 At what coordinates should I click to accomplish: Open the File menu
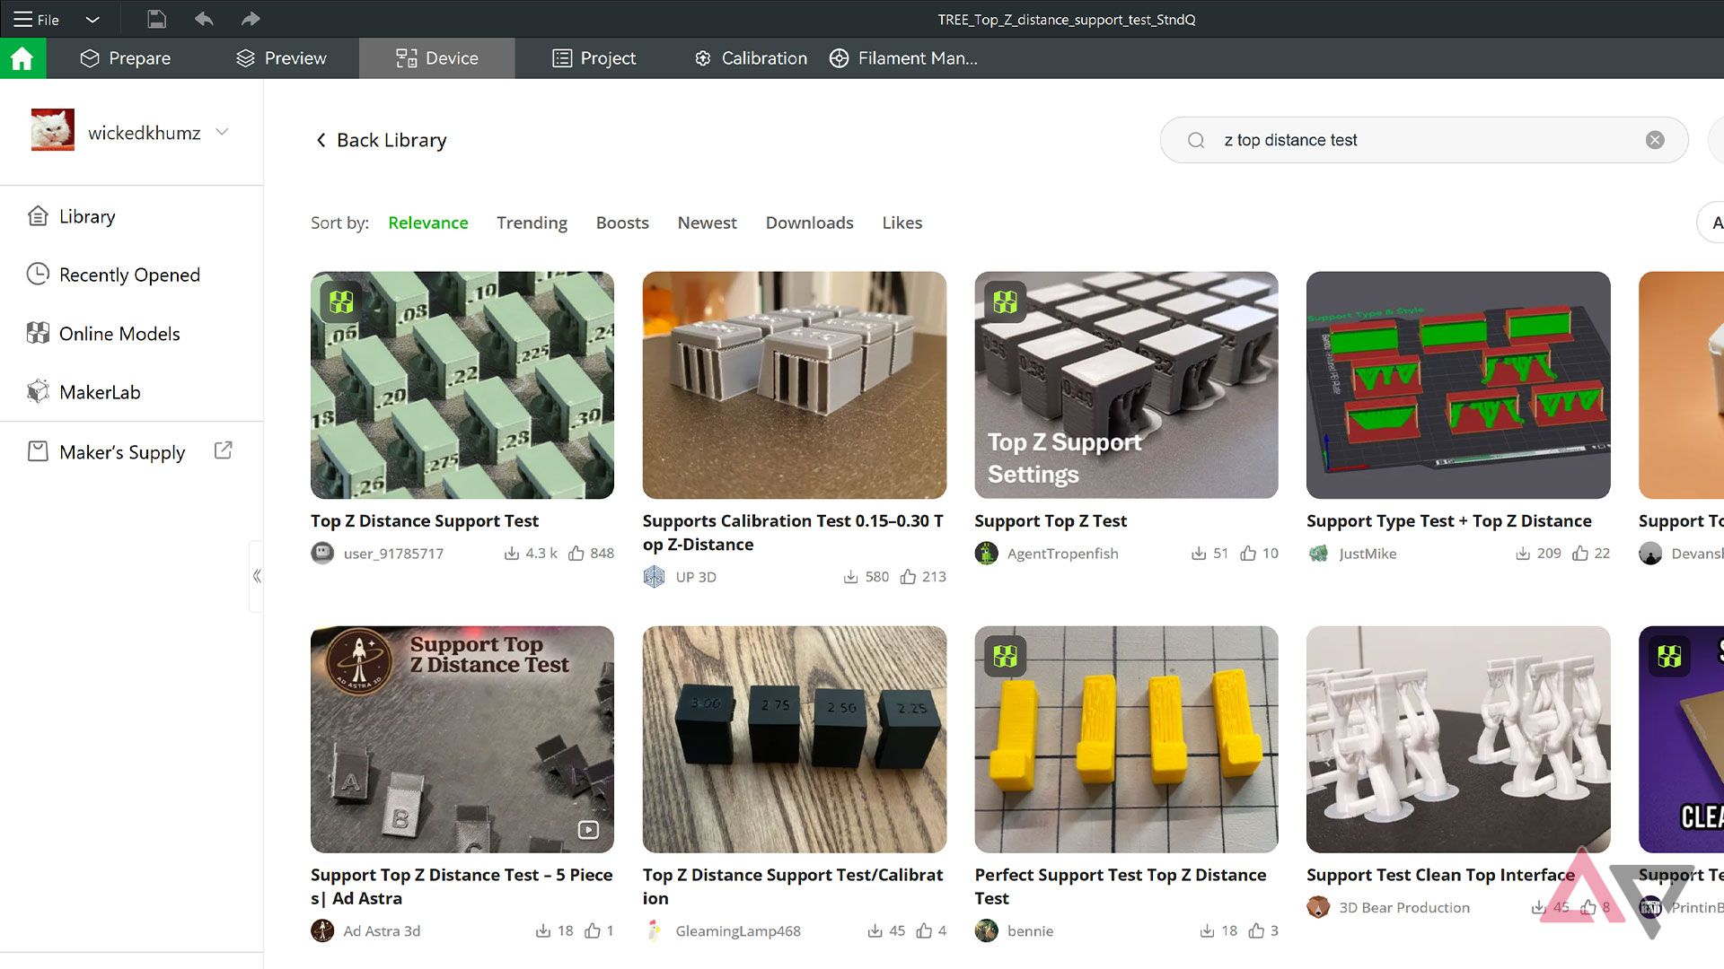tap(36, 19)
